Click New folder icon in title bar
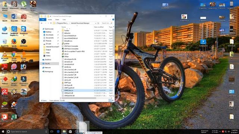This screenshot has height=134, width=239. [48, 16]
